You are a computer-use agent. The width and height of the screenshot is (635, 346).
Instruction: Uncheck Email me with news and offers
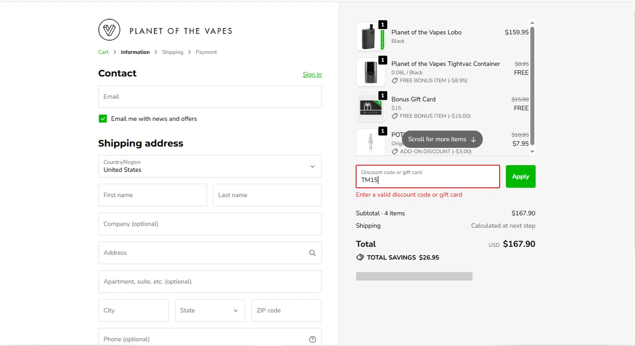103,119
